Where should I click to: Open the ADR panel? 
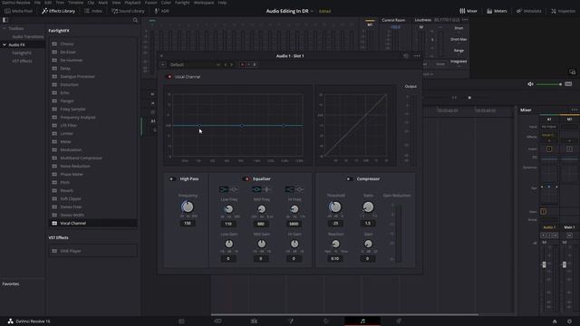[161, 11]
